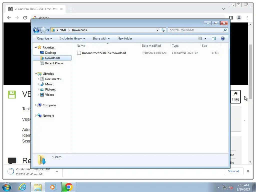
Task: Click Downloads in the address breadcrumb
Action: pyautogui.click(x=79, y=30)
